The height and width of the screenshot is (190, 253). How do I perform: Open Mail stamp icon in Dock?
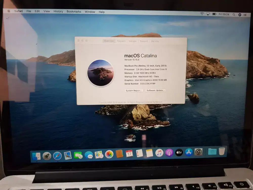click(68, 156)
